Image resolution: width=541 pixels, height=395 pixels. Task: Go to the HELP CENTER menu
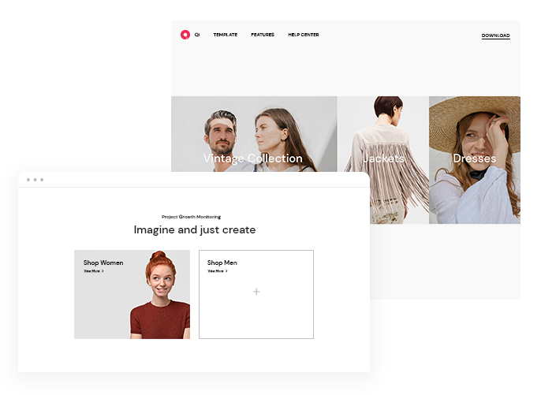[304, 35]
